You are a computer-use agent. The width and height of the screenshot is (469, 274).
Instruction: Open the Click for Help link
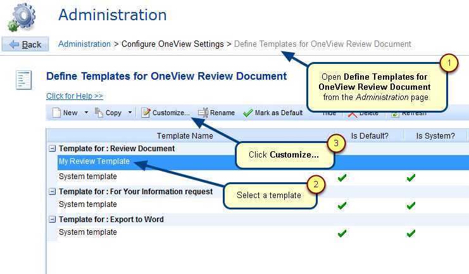tap(75, 96)
